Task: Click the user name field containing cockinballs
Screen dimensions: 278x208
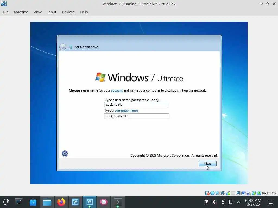Action: 137,105
